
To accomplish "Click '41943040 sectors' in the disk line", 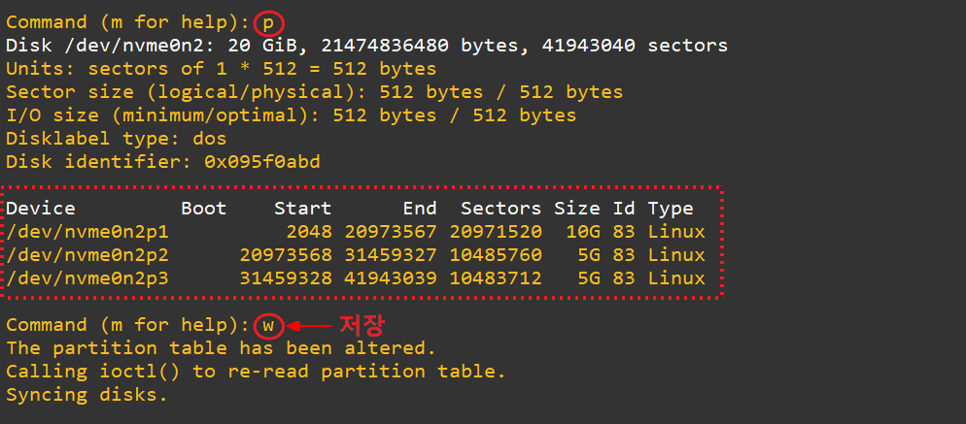I will pyautogui.click(x=636, y=46).
